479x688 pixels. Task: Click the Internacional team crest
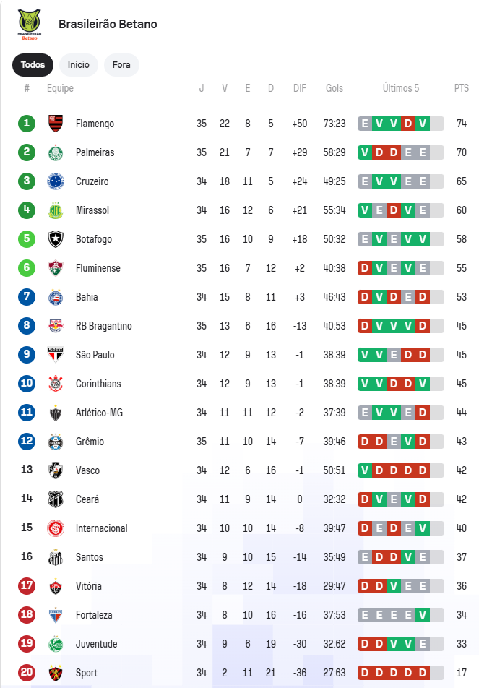click(x=56, y=528)
